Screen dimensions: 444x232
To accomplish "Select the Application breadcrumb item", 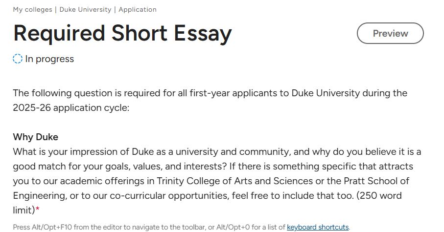I will pyautogui.click(x=138, y=10).
